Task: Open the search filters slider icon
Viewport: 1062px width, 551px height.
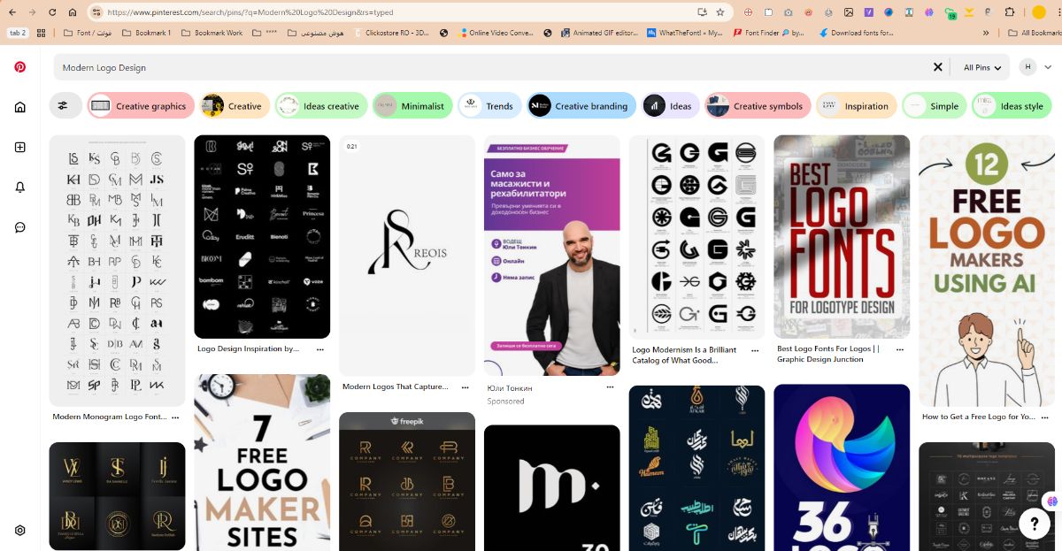Action: [x=65, y=106]
